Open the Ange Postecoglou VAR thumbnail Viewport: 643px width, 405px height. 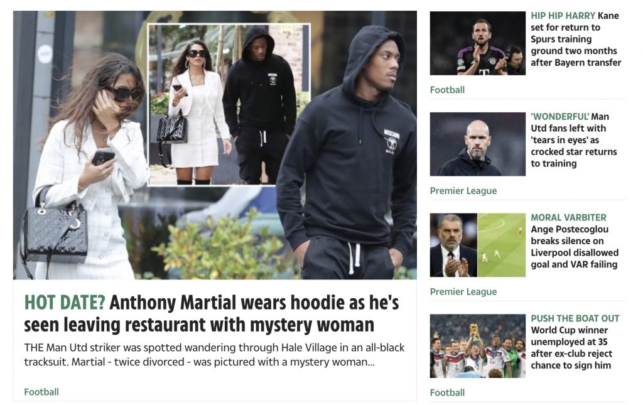[477, 245]
